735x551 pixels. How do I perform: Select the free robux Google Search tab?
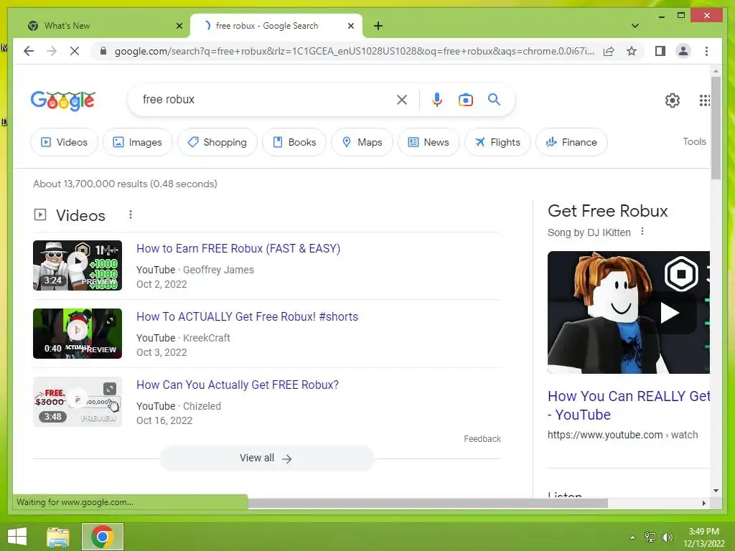[276, 26]
